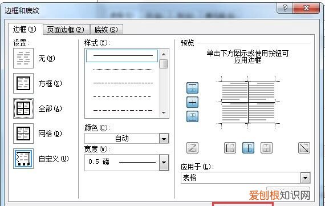Select the dotted line style

[123, 69]
